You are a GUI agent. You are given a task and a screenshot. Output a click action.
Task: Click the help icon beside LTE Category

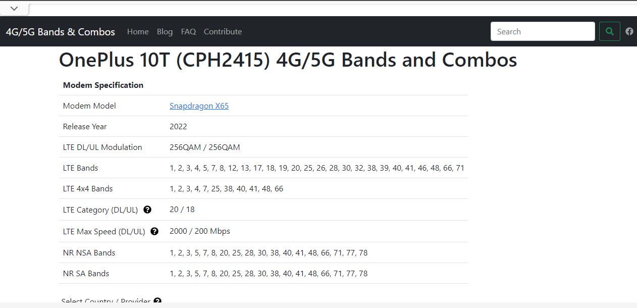point(147,209)
